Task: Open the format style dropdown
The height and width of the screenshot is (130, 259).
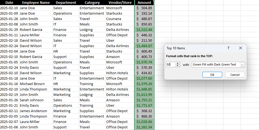Action: tap(242, 64)
